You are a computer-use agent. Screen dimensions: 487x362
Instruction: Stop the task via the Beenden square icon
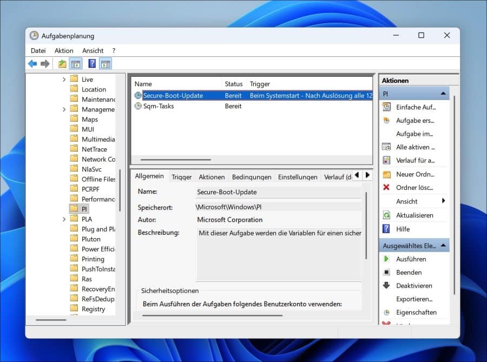(x=387, y=272)
